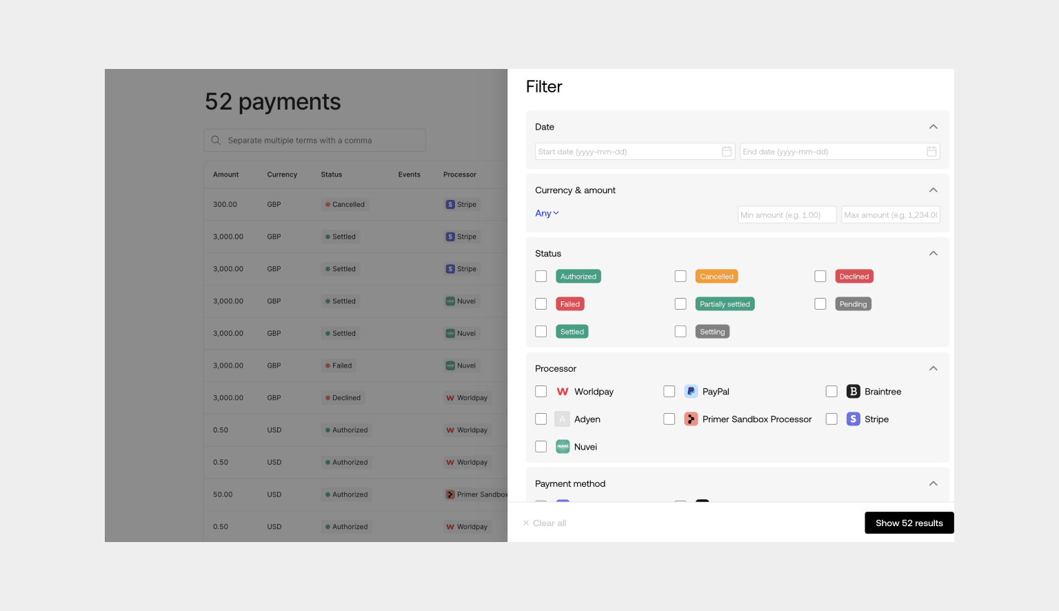Viewport: 1059px width, 611px height.
Task: Open the Any currency dropdown
Action: [x=547, y=214]
